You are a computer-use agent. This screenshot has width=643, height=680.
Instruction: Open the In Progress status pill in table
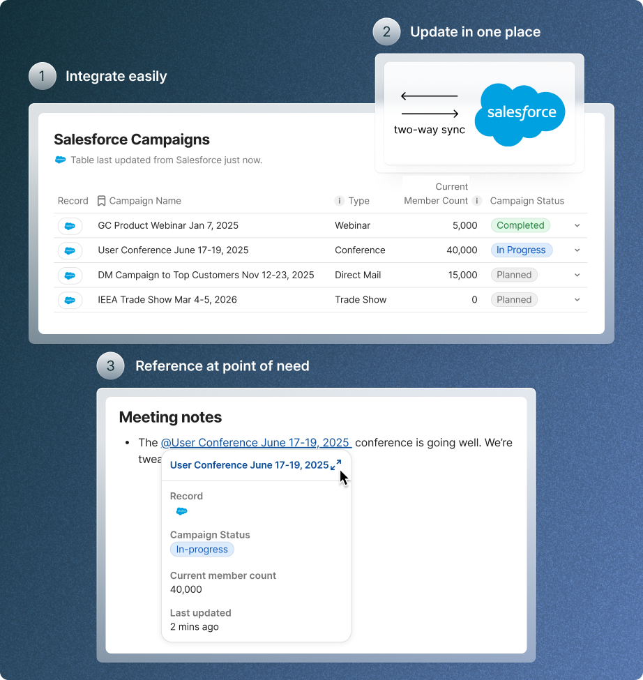[x=522, y=250]
